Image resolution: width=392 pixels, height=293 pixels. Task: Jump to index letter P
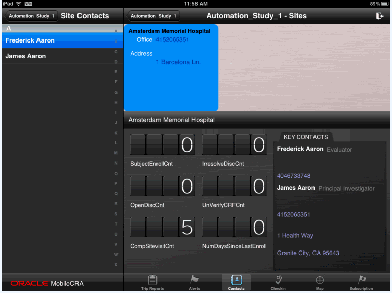point(116,184)
